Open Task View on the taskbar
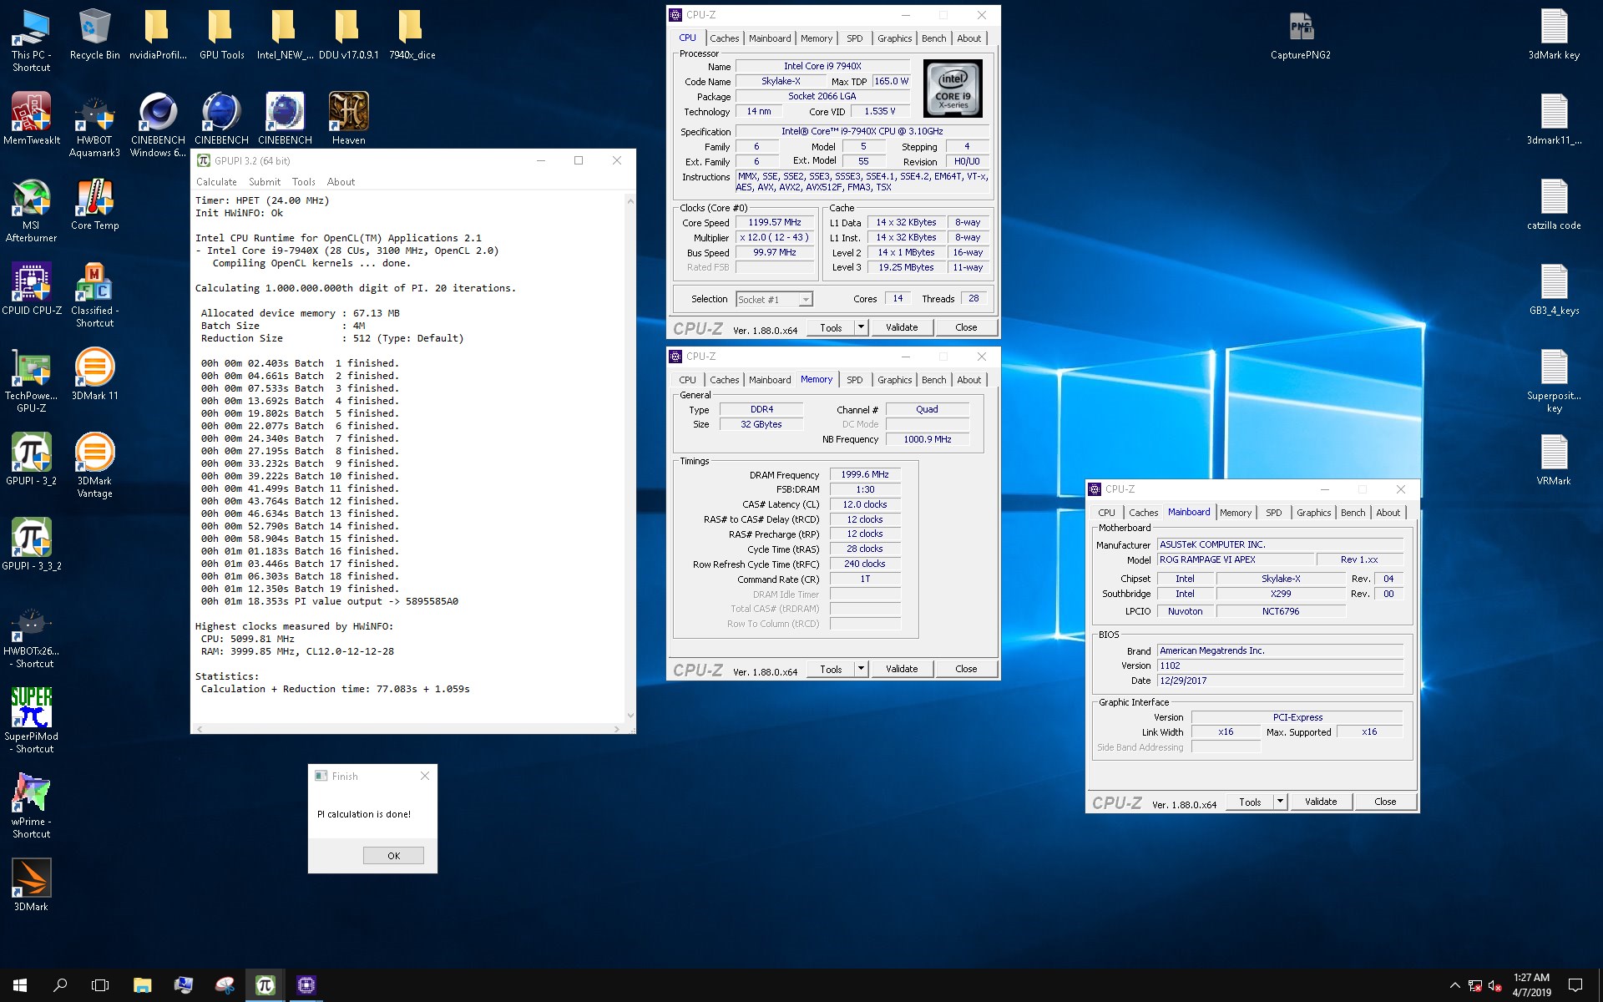The width and height of the screenshot is (1603, 1002). 100,985
